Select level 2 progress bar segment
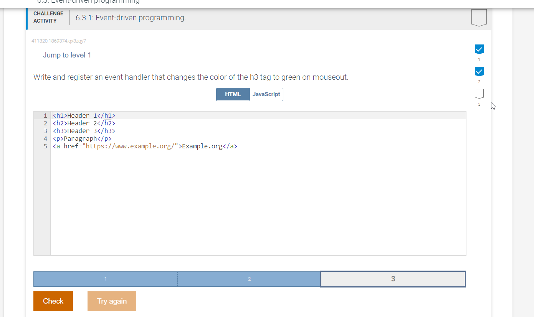Image resolution: width=534 pixels, height=317 pixels. (249, 279)
